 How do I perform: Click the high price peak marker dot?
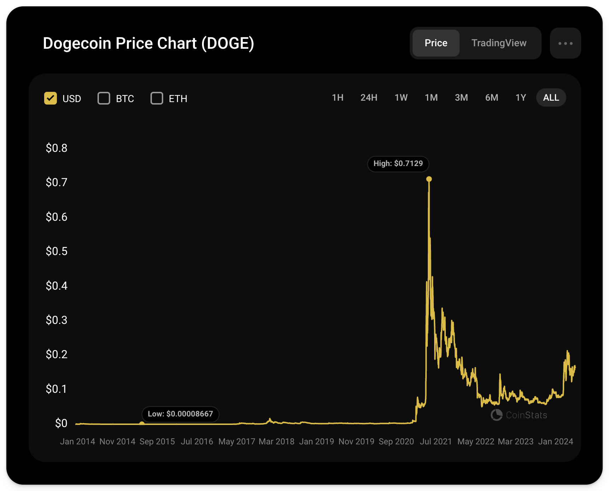[429, 179]
